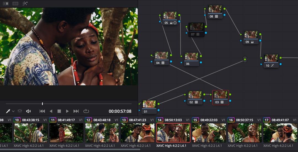The height and width of the screenshot is (152, 298).
Task: Select highlighted clip 14 thumbnail
Action: pos(173,133)
